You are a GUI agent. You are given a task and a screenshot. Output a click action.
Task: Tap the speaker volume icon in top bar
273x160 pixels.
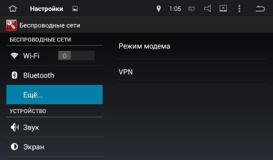207,8
